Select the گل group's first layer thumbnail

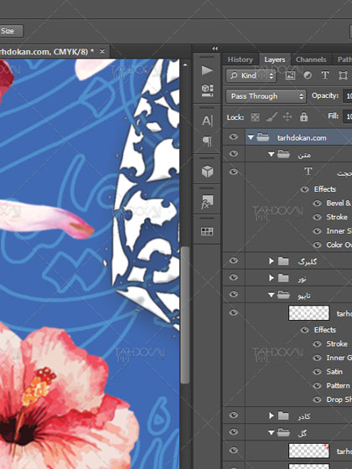308,451
